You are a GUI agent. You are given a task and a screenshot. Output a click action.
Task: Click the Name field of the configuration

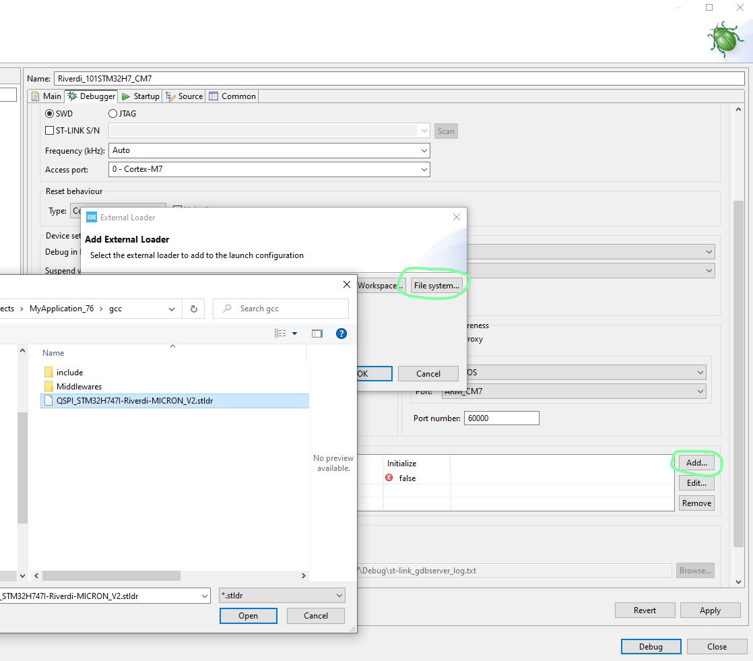[399, 78]
